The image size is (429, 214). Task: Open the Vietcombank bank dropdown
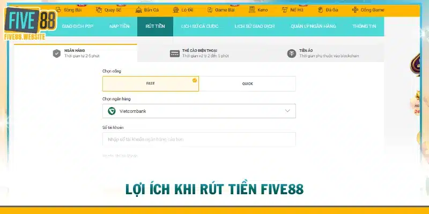199,111
